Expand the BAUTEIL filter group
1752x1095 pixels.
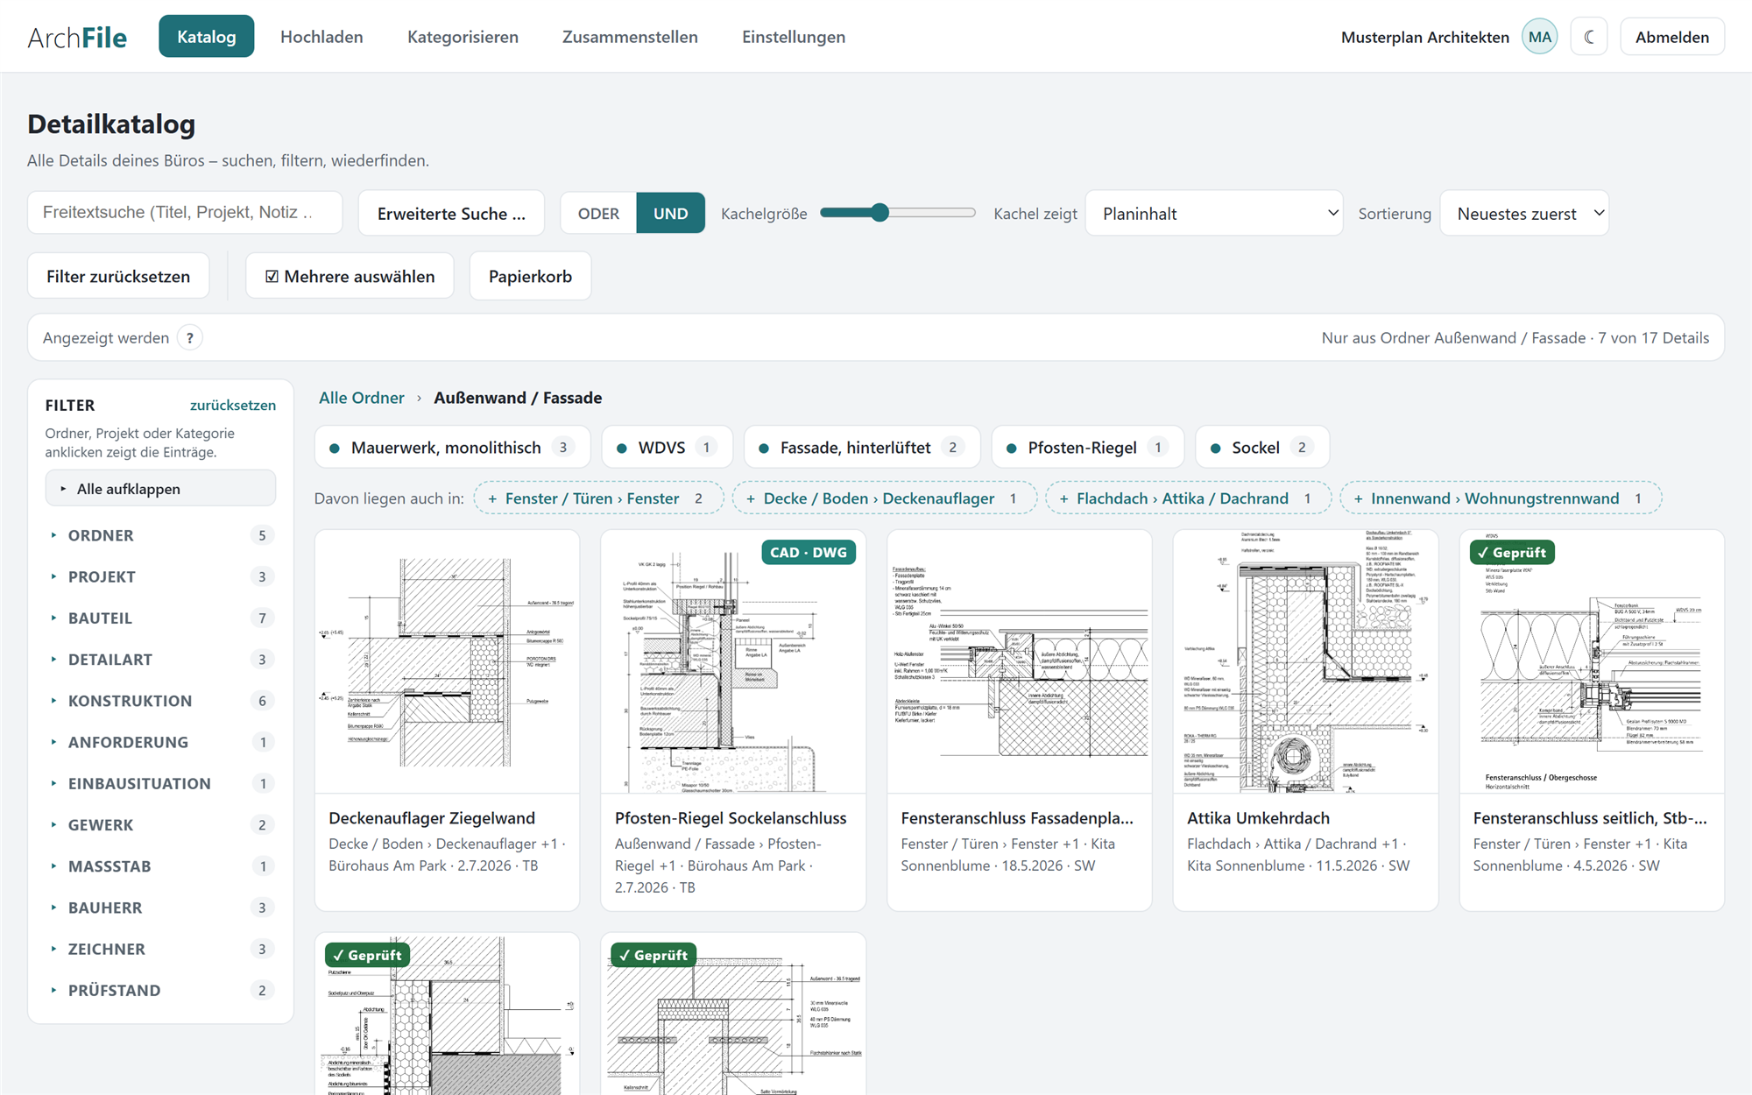point(160,618)
